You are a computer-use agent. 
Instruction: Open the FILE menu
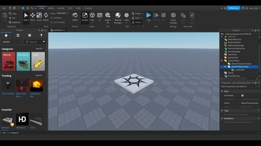point(4,8)
